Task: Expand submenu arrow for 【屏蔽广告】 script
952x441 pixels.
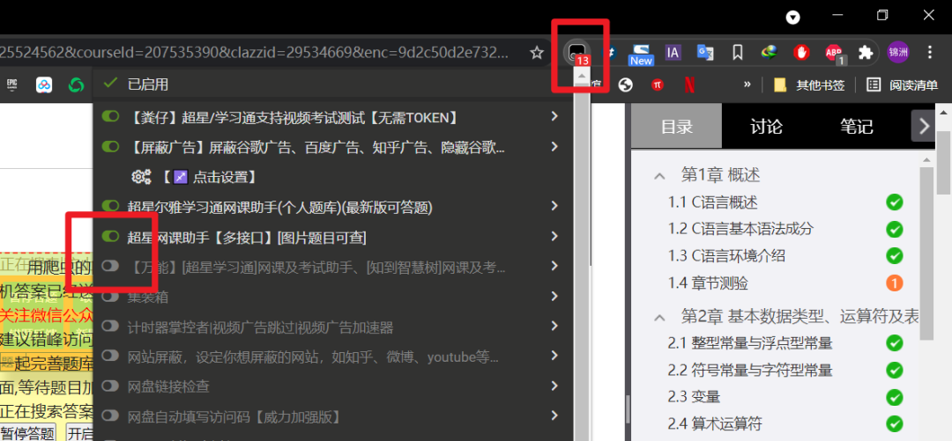Action: pos(554,146)
